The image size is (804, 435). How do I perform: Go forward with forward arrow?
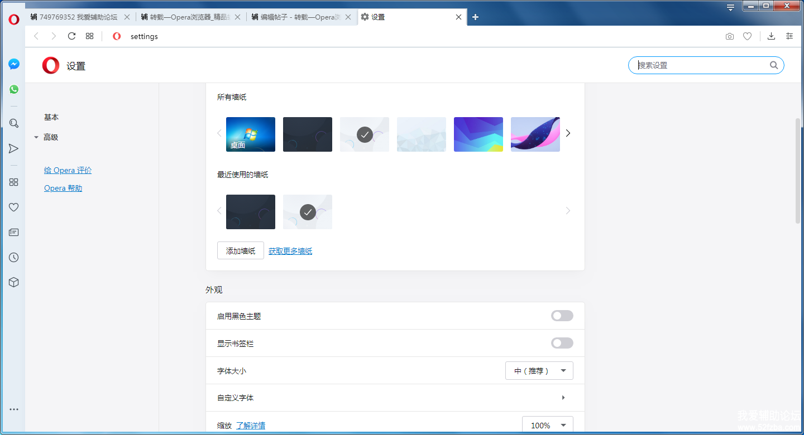[x=54, y=36]
